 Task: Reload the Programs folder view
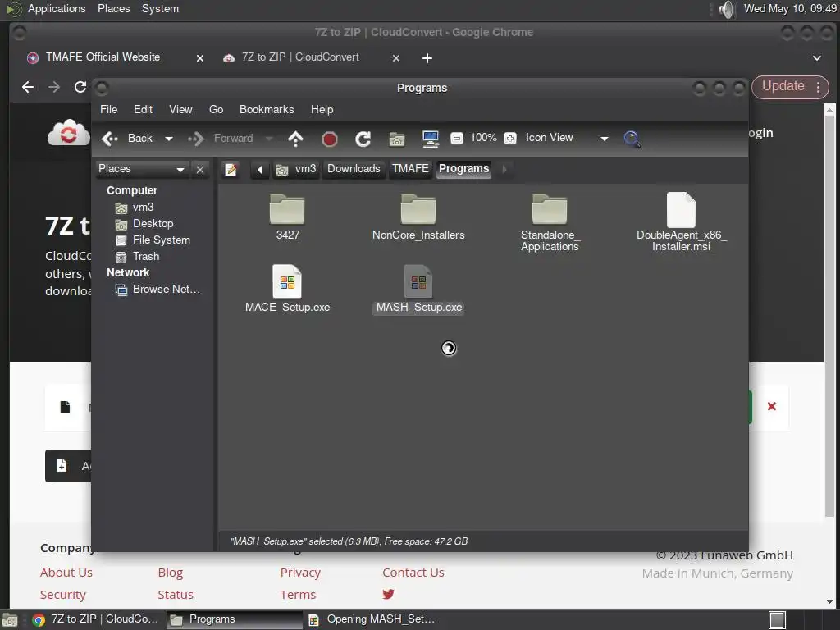pyautogui.click(x=363, y=139)
